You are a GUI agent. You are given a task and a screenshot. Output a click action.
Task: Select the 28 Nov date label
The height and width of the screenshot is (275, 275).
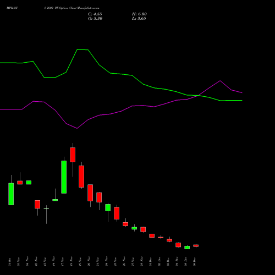coord(142,262)
